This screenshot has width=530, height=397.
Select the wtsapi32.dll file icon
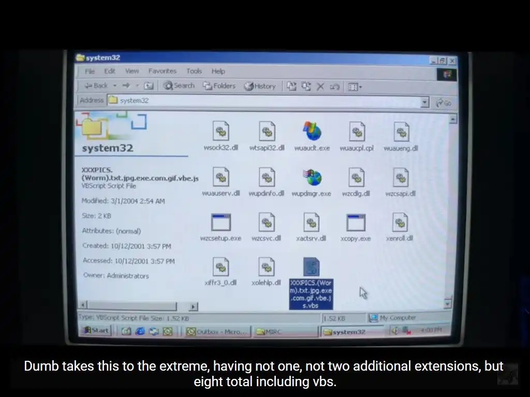(267, 131)
